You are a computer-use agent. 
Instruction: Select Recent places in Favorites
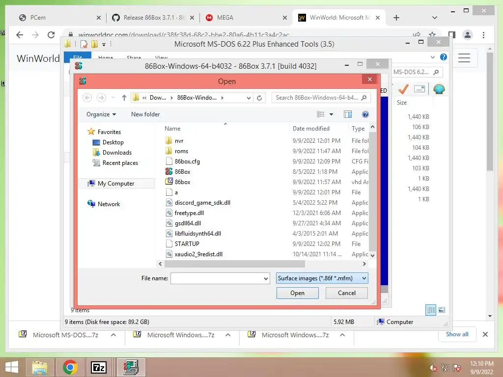point(115,163)
